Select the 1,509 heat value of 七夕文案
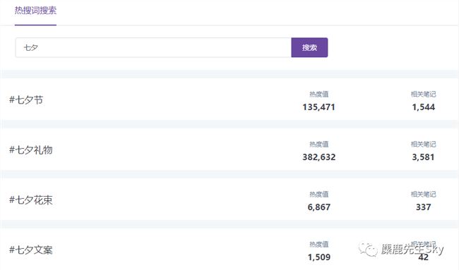 point(318,257)
